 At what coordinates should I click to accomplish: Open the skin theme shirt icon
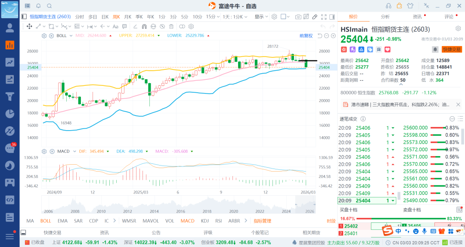(410, 6)
